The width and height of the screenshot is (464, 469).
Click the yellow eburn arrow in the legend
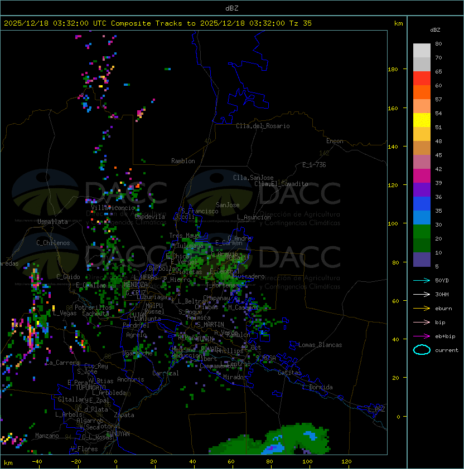[422, 309]
